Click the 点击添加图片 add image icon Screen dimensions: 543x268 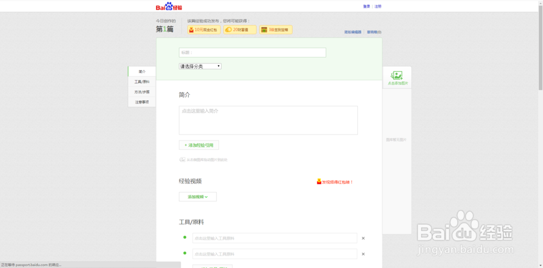(x=397, y=78)
